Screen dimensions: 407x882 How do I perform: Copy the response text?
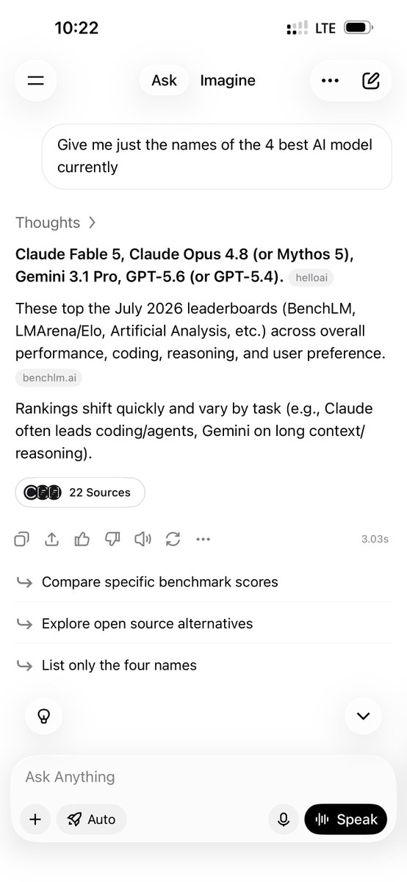pyautogui.click(x=22, y=539)
